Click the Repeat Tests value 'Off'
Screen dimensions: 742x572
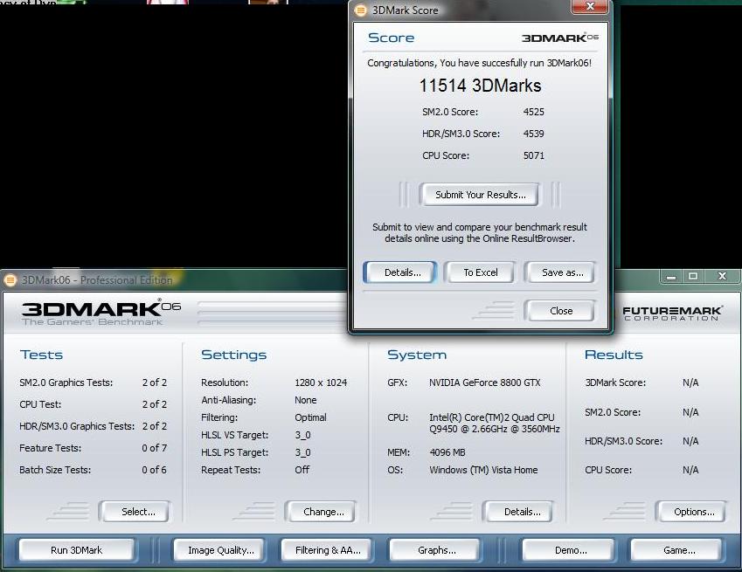pyautogui.click(x=302, y=470)
